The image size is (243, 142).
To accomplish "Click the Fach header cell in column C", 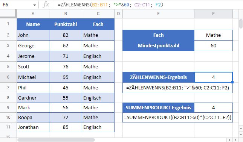I will [98, 24].
